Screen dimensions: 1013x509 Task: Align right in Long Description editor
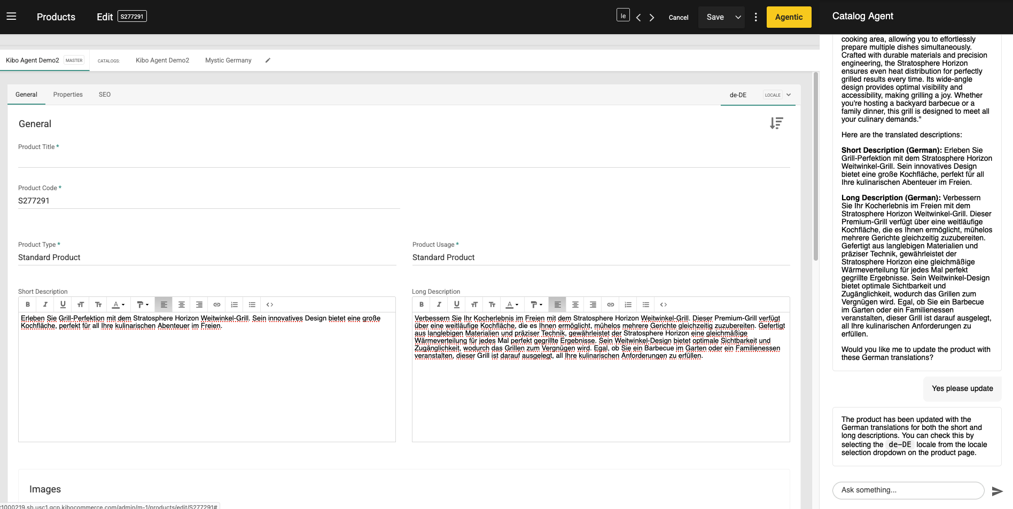coord(593,304)
